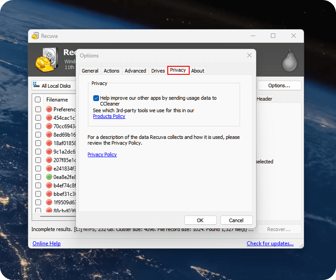This screenshot has height=280, width=336.
Task: Click the hard drive with helmet logo
Action: coord(47,59)
